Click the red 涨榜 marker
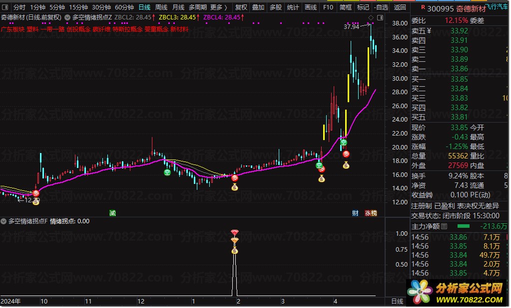This screenshot has height=308, width=511. (371, 213)
